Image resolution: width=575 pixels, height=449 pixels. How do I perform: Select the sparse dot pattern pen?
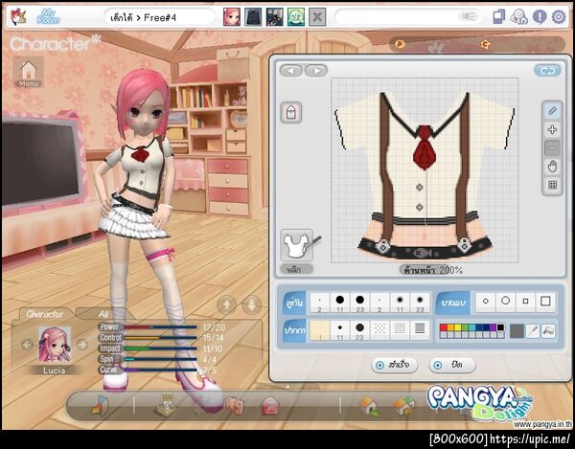(379, 330)
